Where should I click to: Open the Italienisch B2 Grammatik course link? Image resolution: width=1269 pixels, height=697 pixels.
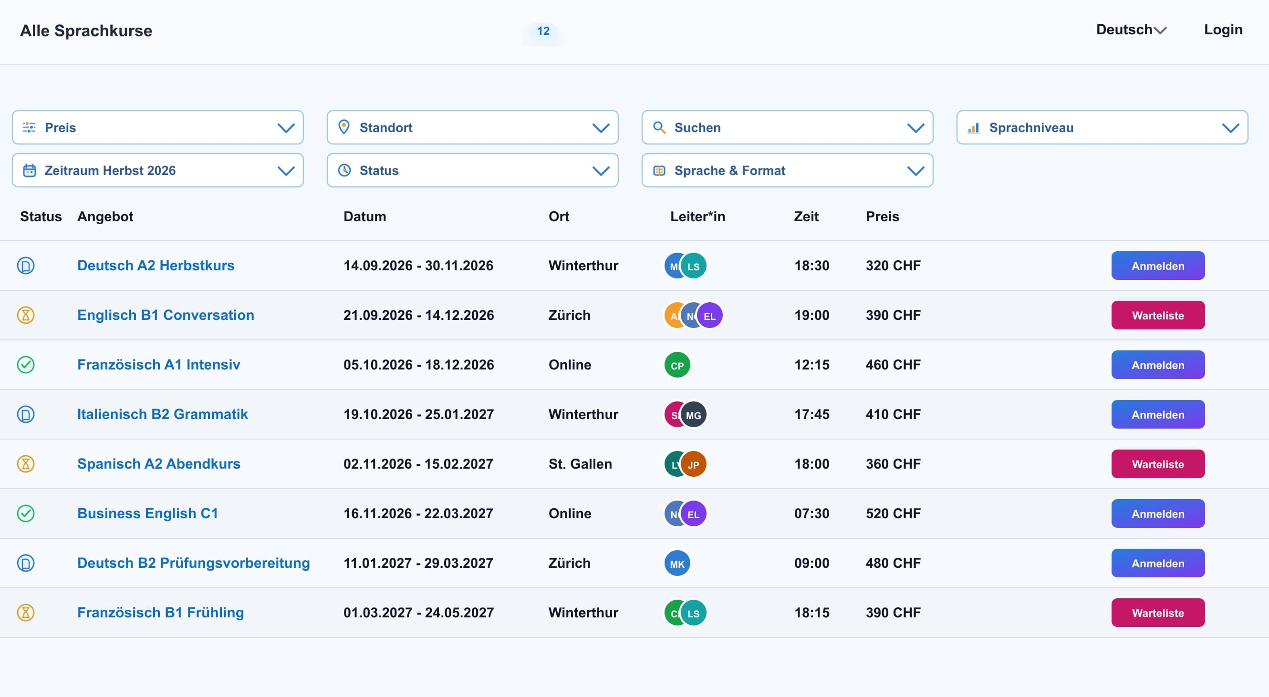tap(163, 414)
